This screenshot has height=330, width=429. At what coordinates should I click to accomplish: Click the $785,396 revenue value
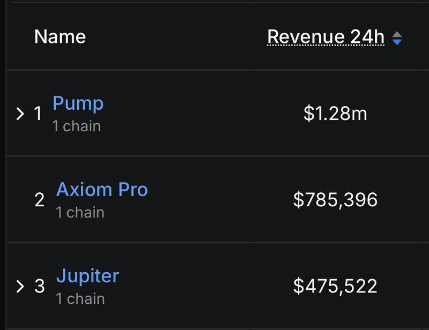(335, 200)
